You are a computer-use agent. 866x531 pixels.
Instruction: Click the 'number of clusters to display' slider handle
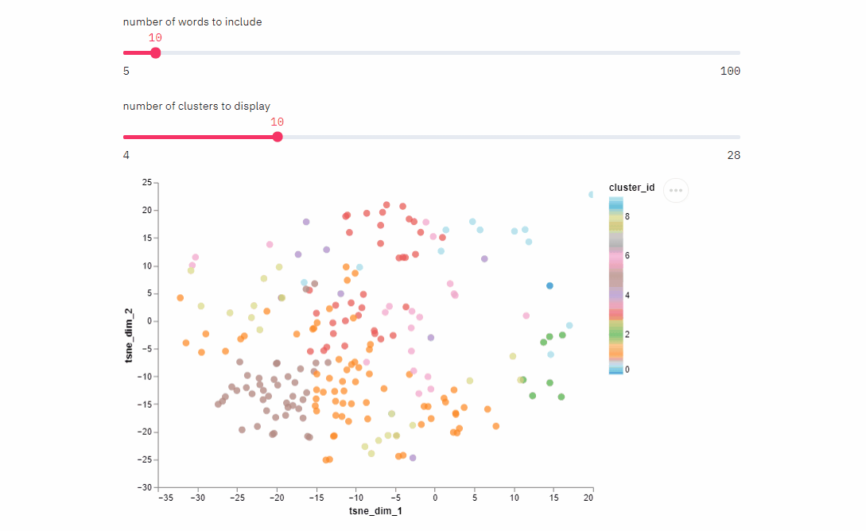pyautogui.click(x=278, y=136)
